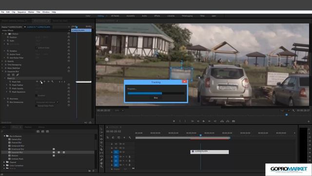Open program monitor settings wrench

coord(293,110)
